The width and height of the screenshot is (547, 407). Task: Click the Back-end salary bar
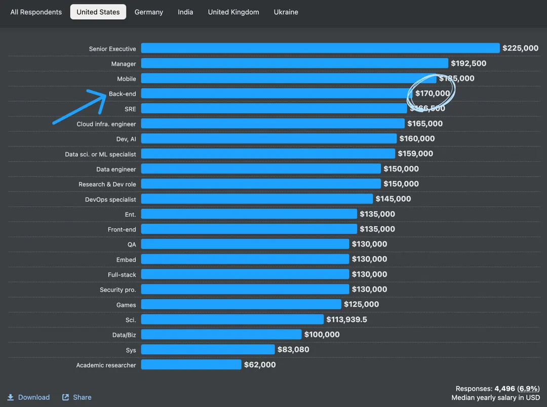click(x=277, y=93)
